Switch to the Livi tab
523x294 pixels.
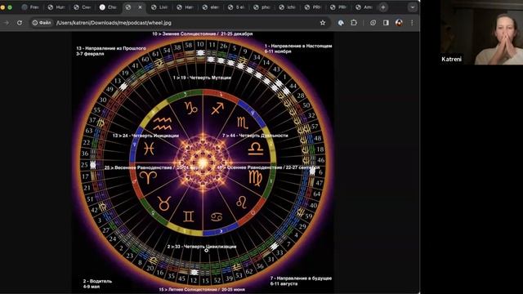[x=159, y=7]
